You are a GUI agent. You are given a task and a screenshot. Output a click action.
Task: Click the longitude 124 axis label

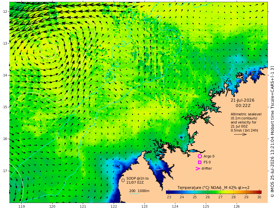pyautogui.click(x=175, y=207)
